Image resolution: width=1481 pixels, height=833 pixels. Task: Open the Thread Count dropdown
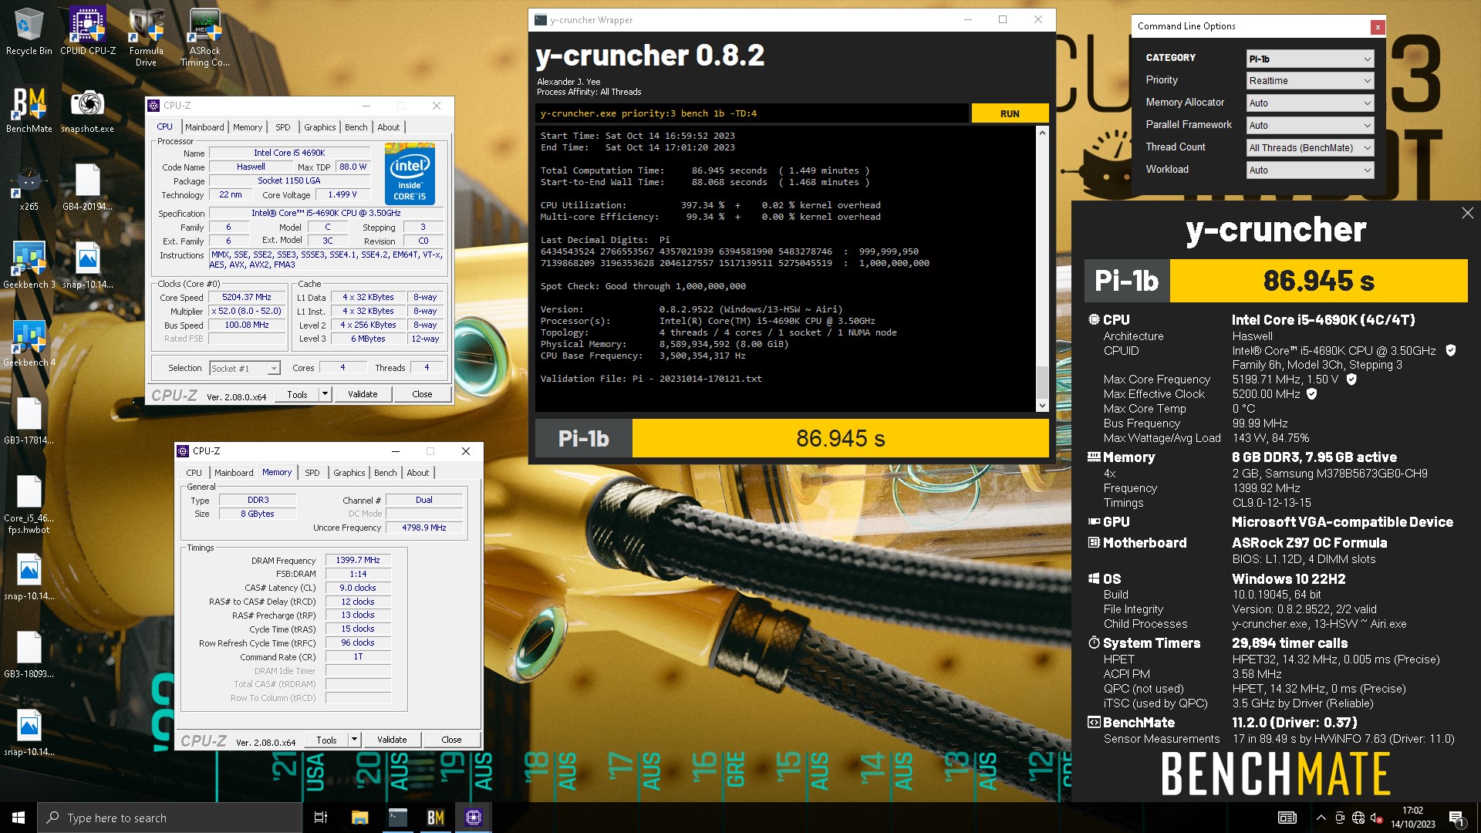[x=1310, y=148]
